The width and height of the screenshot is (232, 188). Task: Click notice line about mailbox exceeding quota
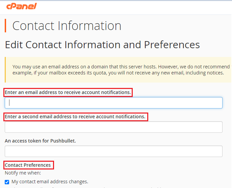118,73
